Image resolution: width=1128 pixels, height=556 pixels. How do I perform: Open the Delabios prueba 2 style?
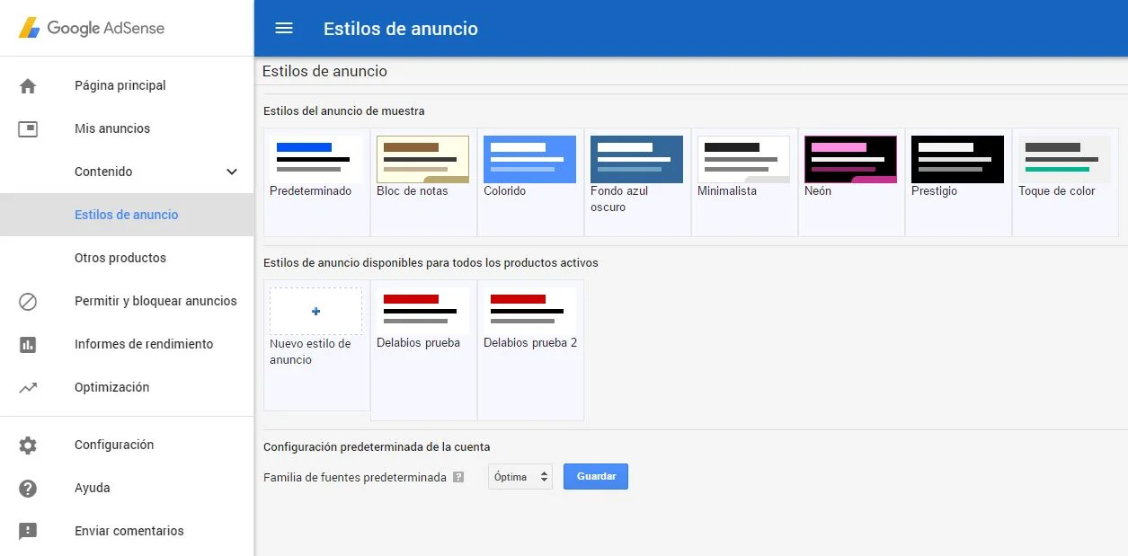(x=530, y=311)
